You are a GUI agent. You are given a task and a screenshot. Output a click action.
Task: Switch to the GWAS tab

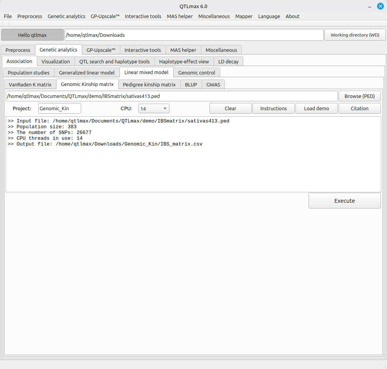point(213,84)
